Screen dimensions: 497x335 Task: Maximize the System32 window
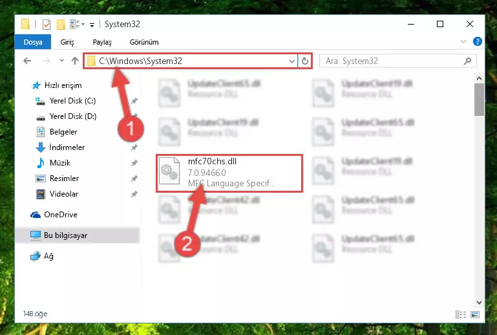pyautogui.click(x=440, y=24)
